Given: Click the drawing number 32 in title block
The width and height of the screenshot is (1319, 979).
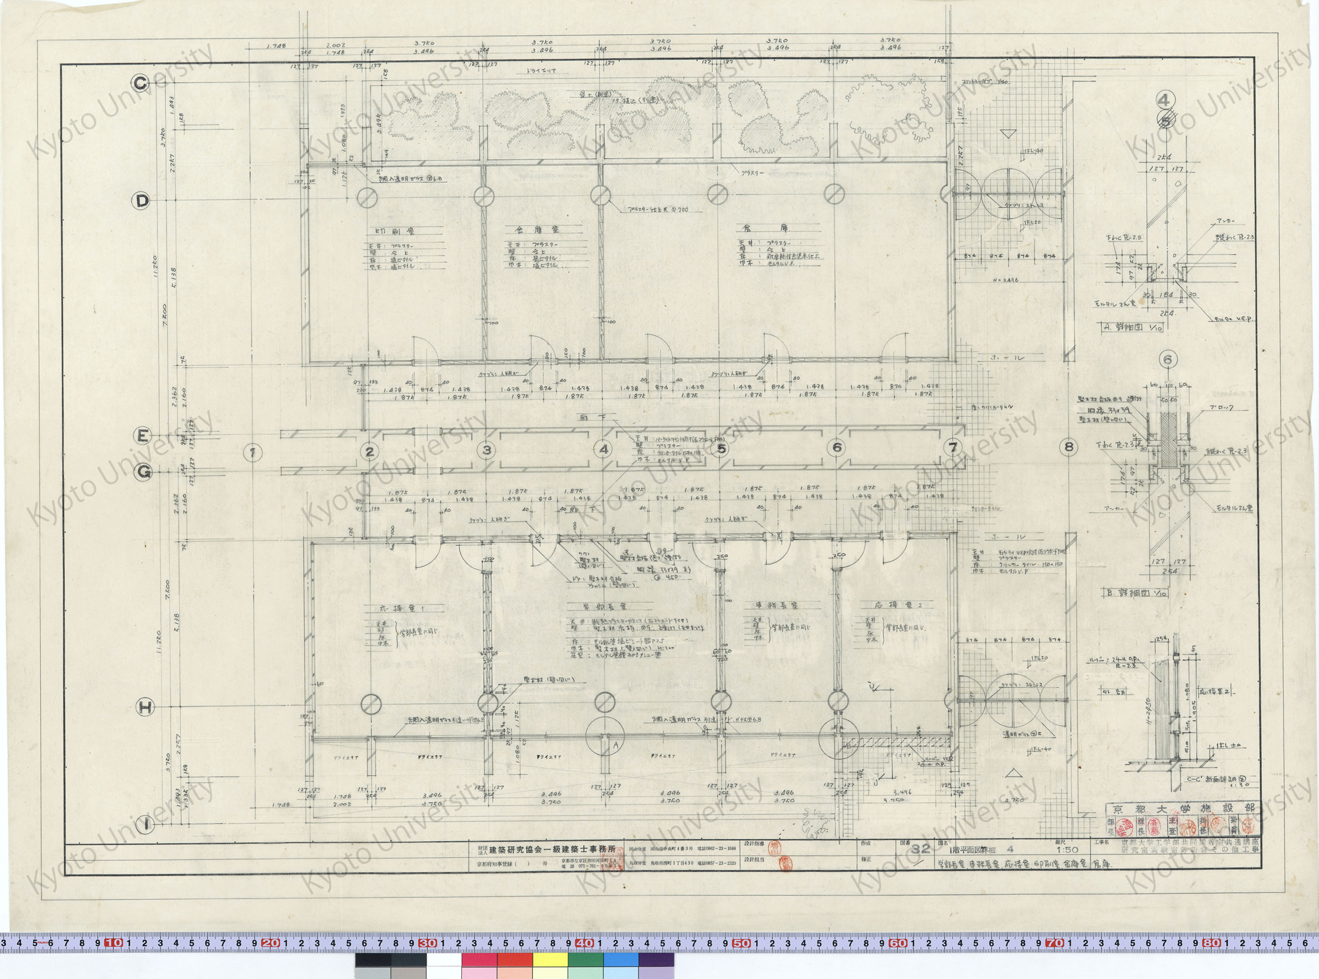Looking at the screenshot, I should [920, 849].
